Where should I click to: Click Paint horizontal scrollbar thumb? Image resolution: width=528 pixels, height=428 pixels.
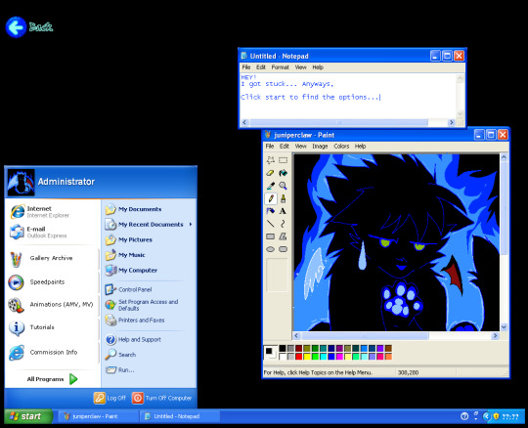365,336
